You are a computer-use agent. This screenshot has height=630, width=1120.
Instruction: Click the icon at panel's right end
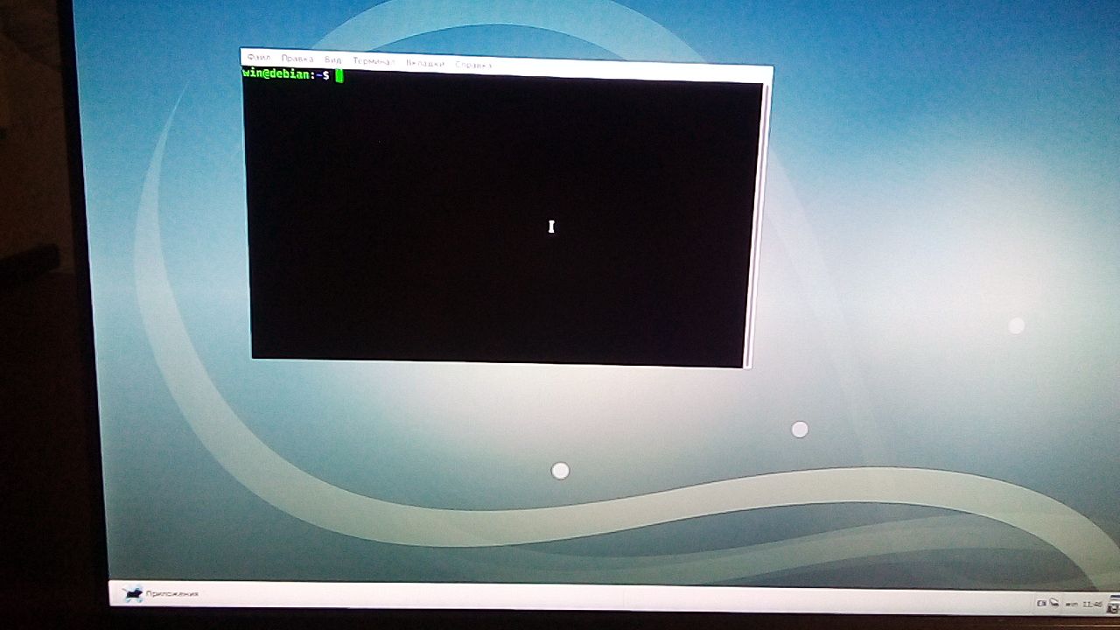pos(1113,602)
